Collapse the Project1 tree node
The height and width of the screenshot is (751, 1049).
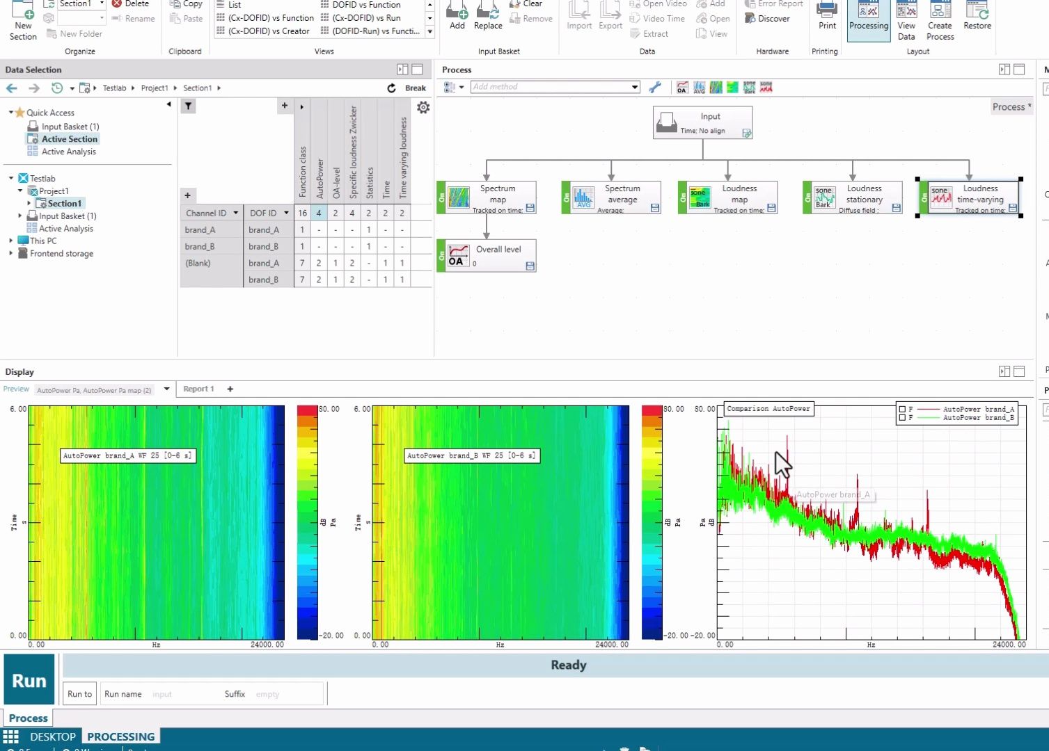pyautogui.click(x=20, y=191)
